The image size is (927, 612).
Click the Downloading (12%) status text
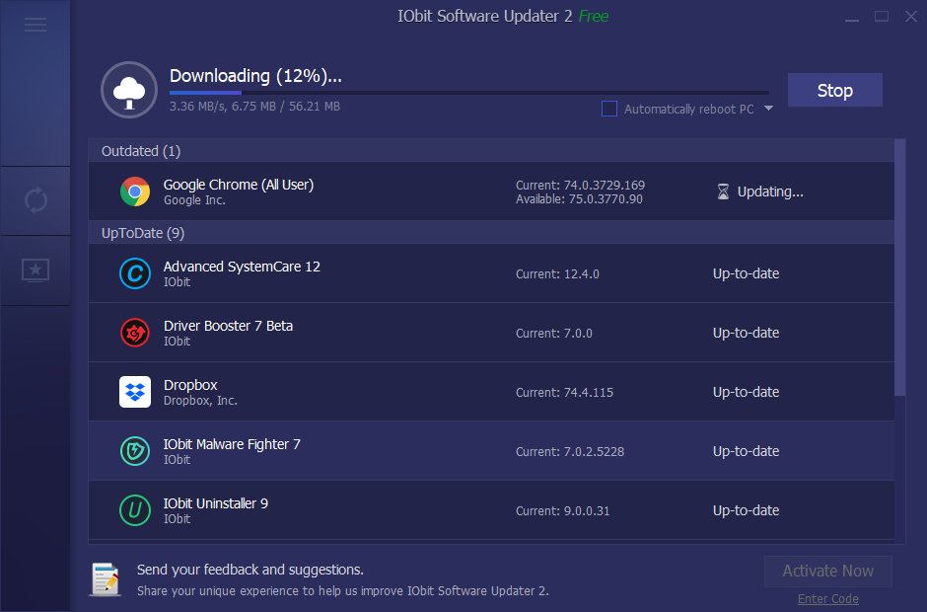pyautogui.click(x=255, y=76)
